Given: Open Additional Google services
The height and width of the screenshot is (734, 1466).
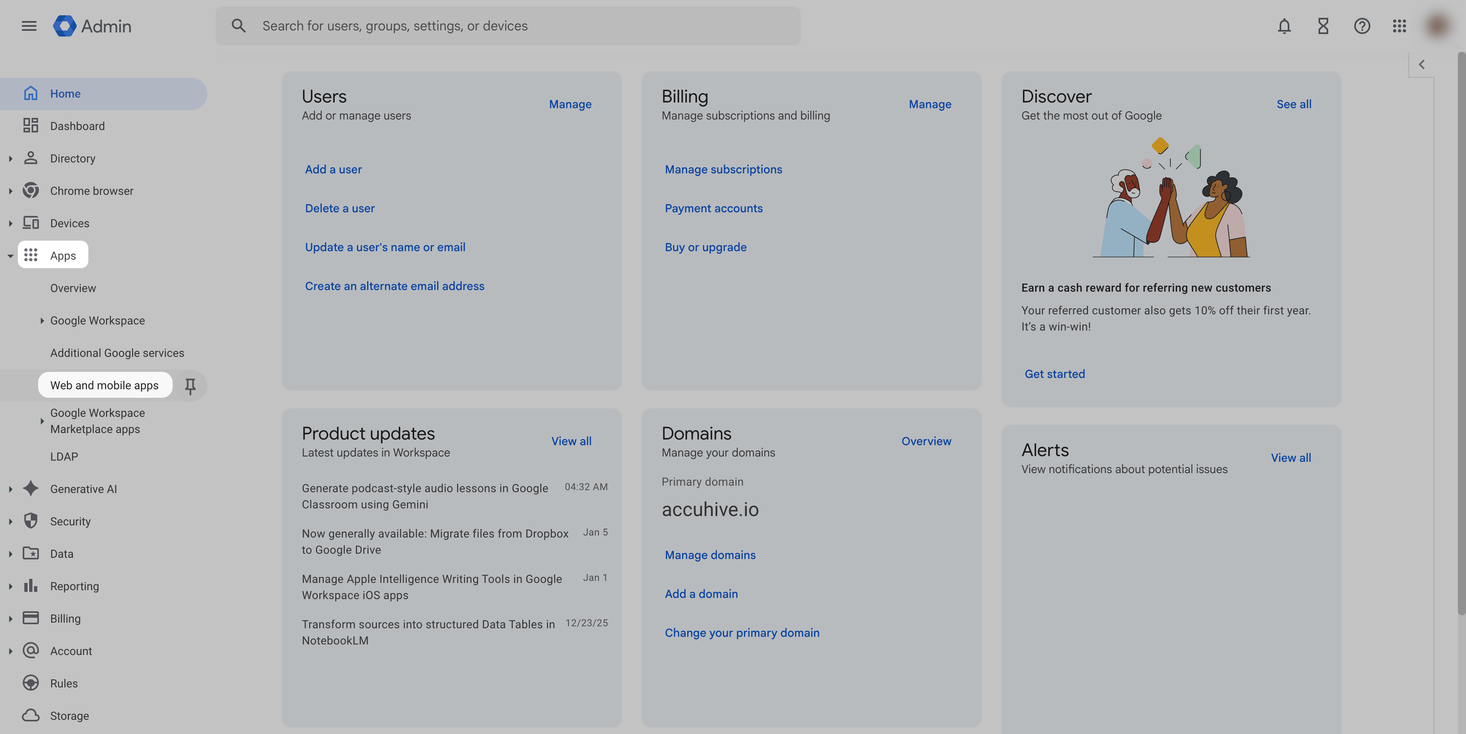Looking at the screenshot, I should coord(117,353).
